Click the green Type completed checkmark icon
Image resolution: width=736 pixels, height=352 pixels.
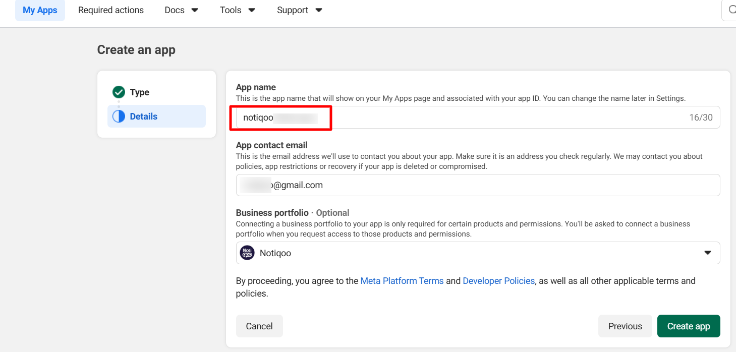coord(119,92)
